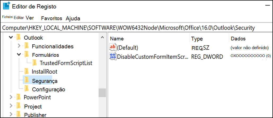
Task: Click the REG_SZ type cell
Action: 200,48
